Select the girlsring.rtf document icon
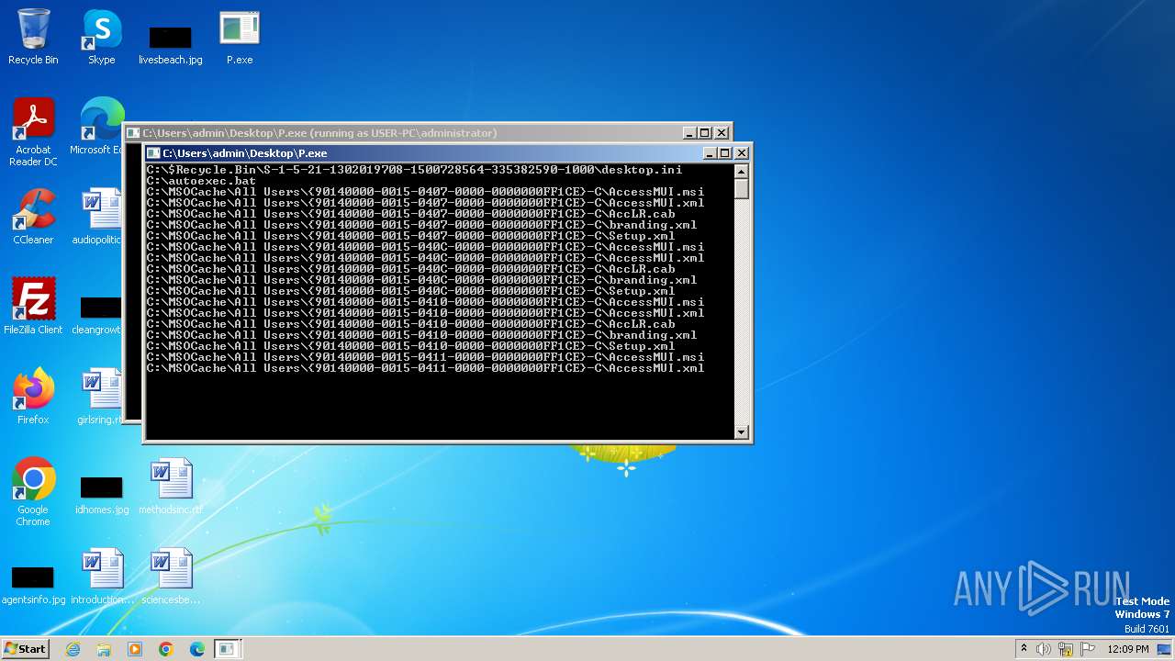This screenshot has width=1175, height=661. [x=101, y=397]
